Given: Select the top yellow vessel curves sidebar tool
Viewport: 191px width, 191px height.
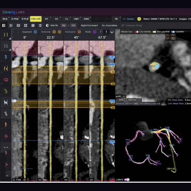Looking at the screenshot, I should [x=6, y=35].
